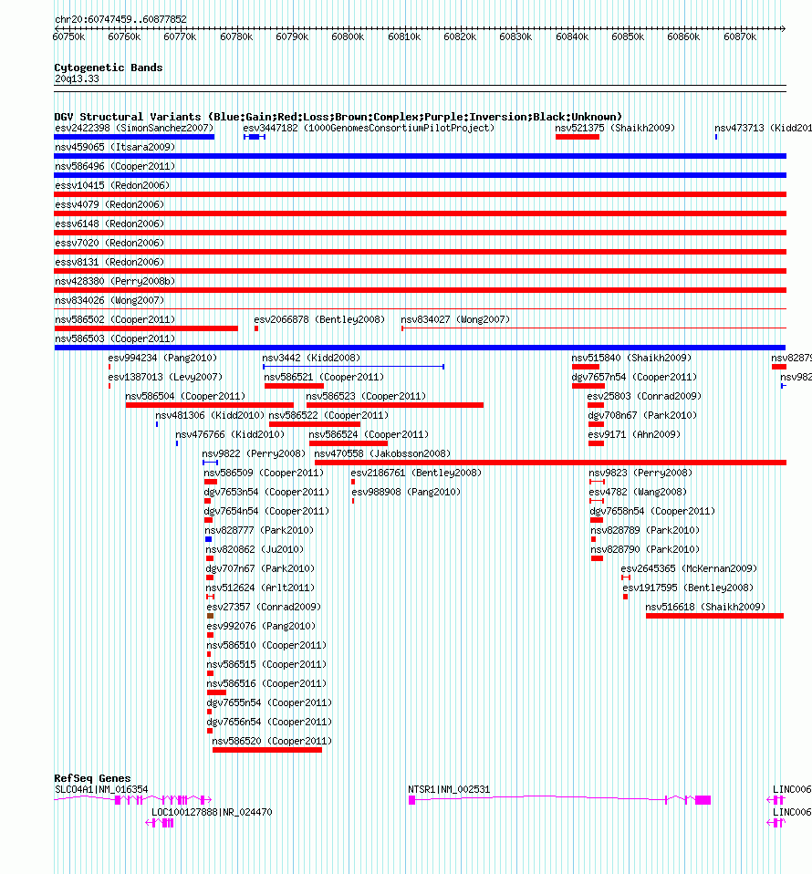Open the nsv470558 Jakobsson2008 variant label

pos(382,453)
